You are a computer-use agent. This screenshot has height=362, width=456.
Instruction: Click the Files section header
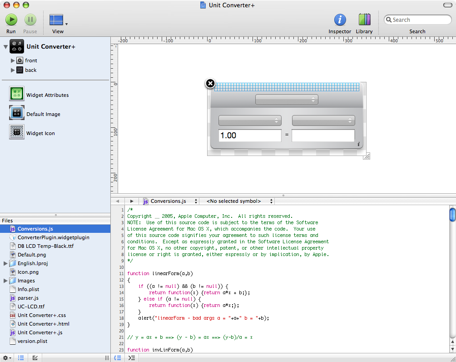pyautogui.click(x=55, y=221)
